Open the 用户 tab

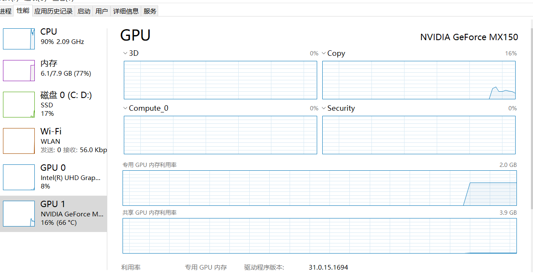point(101,11)
